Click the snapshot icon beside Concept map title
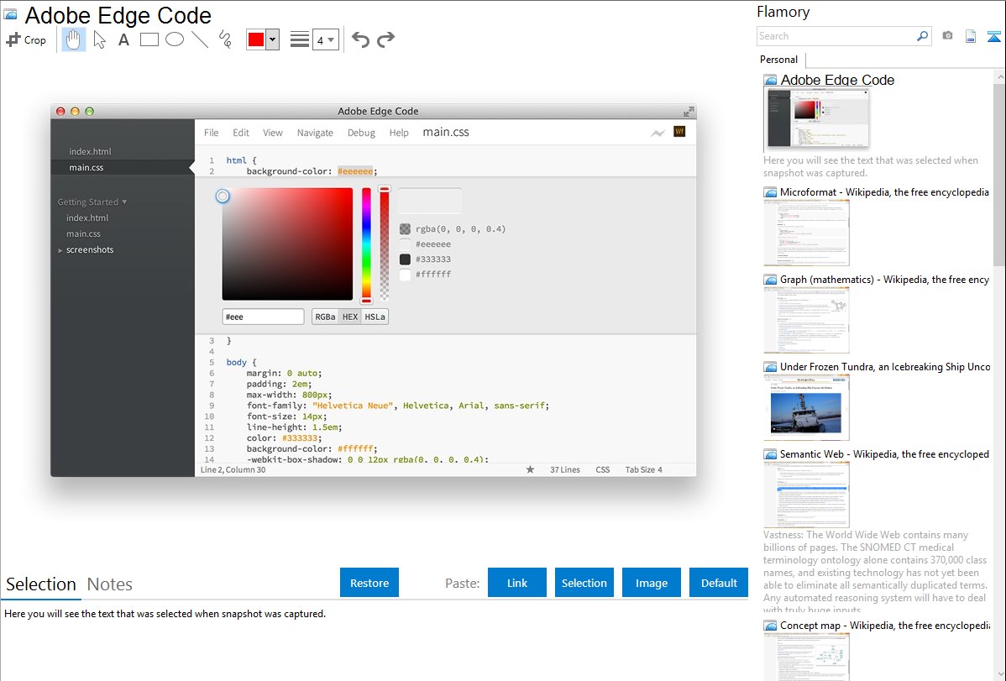This screenshot has width=1006, height=681. point(770,626)
